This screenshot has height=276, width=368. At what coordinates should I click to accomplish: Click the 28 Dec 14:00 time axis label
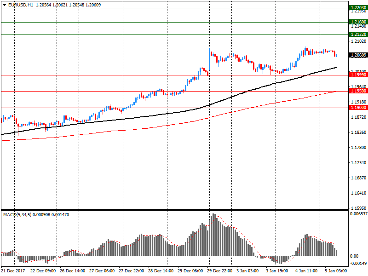click(161, 271)
